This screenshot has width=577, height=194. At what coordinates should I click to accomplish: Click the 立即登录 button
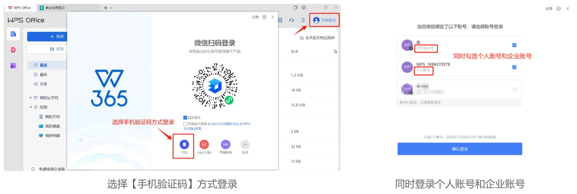click(325, 20)
